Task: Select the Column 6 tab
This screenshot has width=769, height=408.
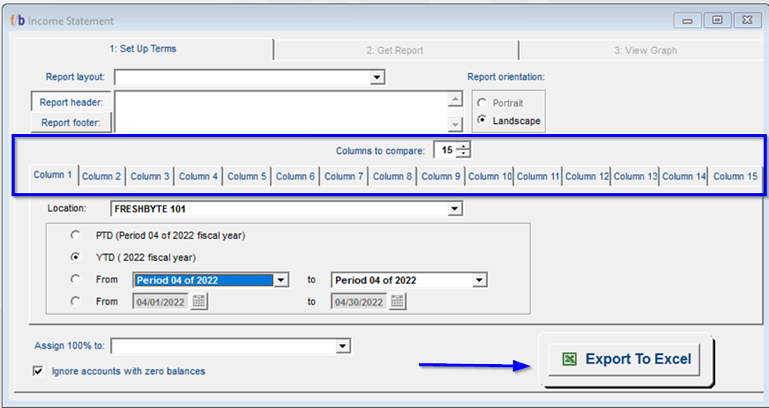Action: (296, 176)
